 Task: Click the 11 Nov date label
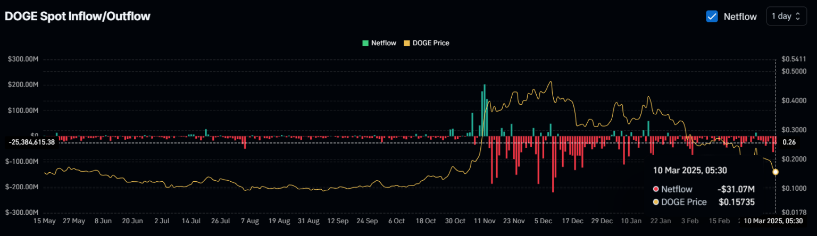[485, 221]
